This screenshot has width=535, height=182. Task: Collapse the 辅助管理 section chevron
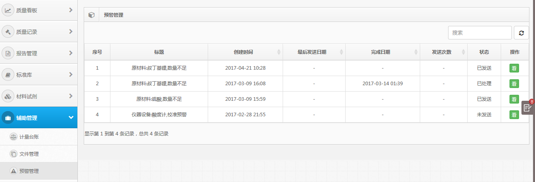tap(71, 117)
